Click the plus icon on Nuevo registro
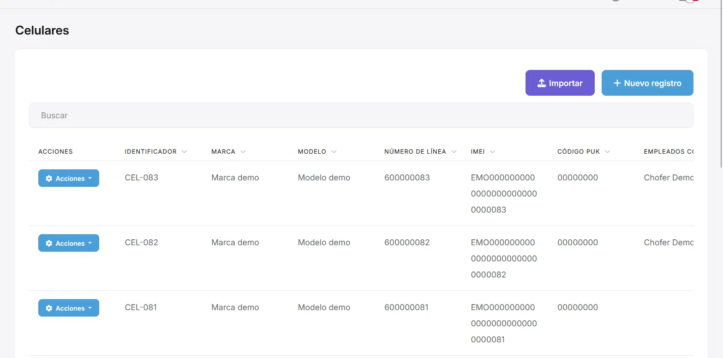723x358 pixels. tap(617, 83)
